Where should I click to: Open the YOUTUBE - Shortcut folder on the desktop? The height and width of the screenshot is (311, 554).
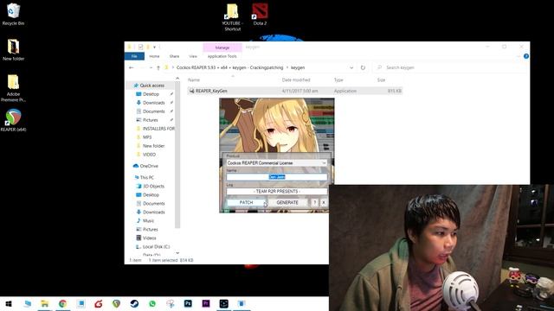tap(232, 17)
